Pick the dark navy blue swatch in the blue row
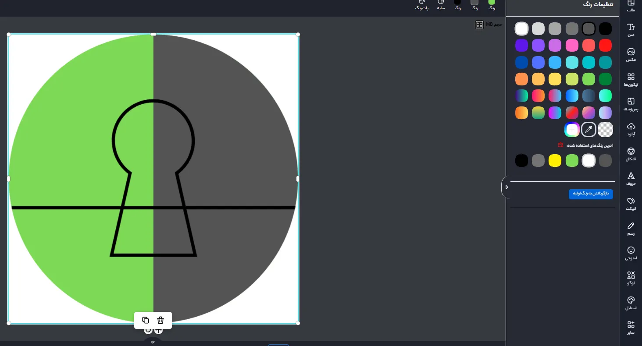 coord(521,62)
